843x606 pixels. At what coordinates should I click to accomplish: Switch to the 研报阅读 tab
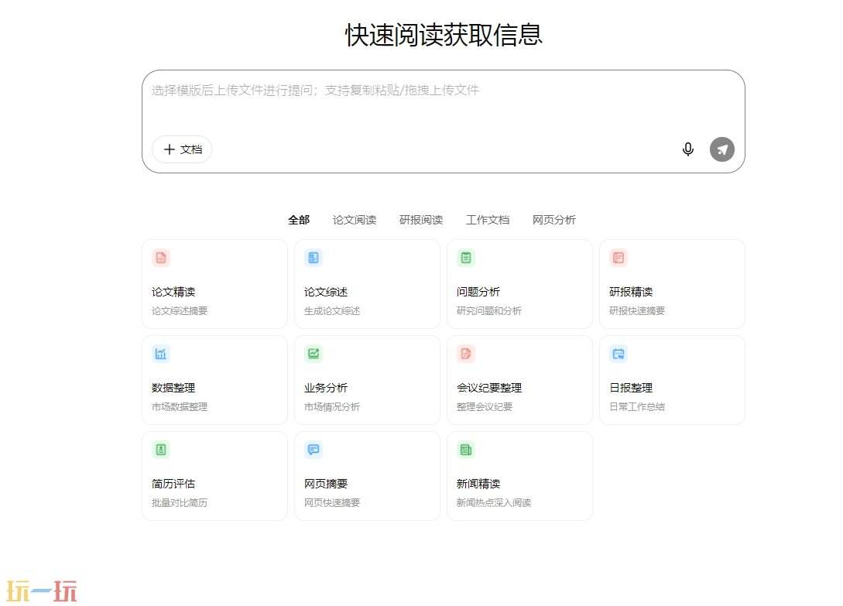421,220
